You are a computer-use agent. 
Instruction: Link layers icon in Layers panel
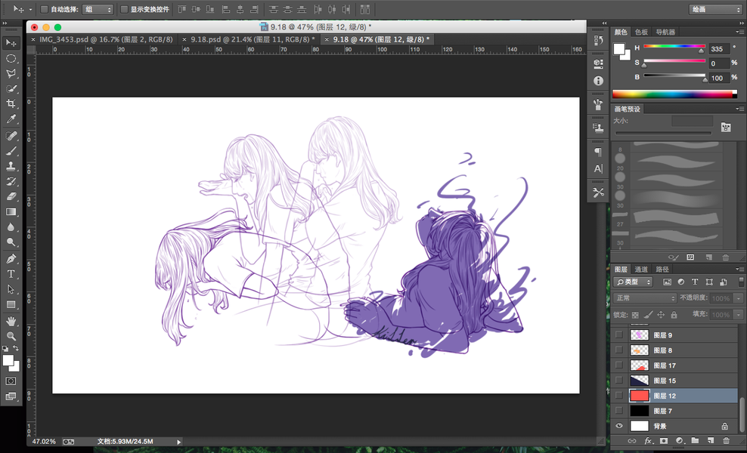632,441
